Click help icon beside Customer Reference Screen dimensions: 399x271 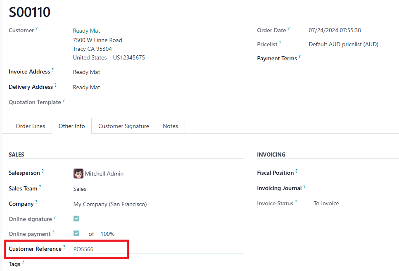pos(64,247)
